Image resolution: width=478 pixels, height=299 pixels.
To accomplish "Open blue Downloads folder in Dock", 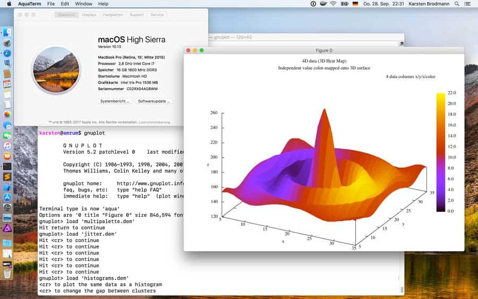I will (7, 243).
